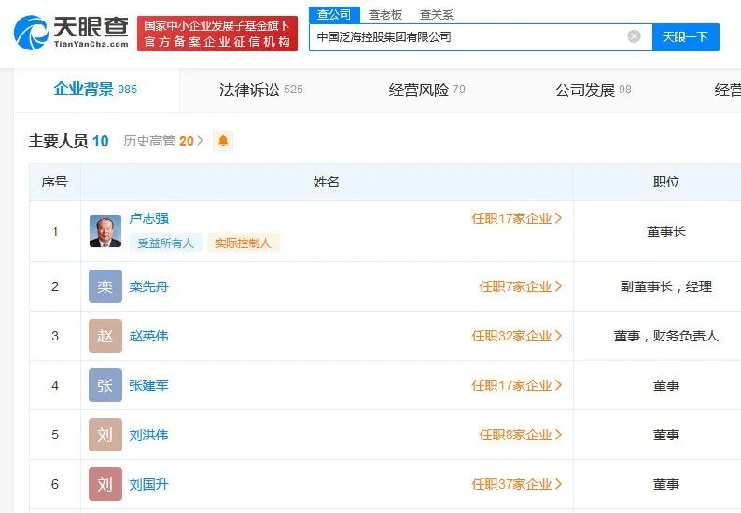Click the 姓名 column header
The height and width of the screenshot is (513, 741).
tap(326, 182)
